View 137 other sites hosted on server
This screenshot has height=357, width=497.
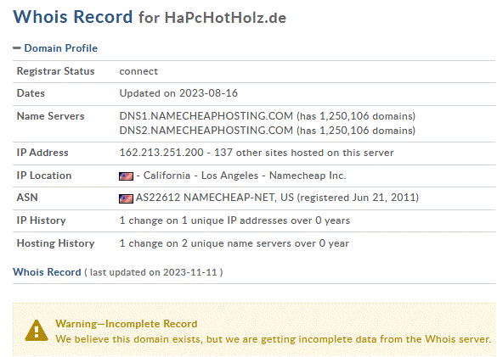303,153
